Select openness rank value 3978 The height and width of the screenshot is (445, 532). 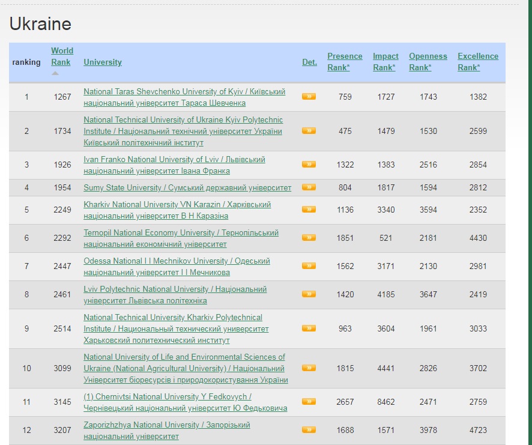click(x=428, y=430)
